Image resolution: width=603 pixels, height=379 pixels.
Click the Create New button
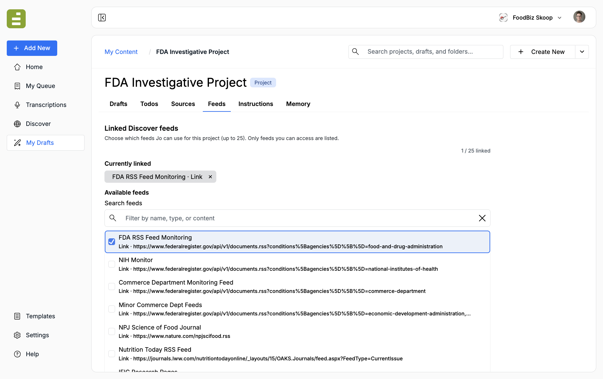(543, 52)
